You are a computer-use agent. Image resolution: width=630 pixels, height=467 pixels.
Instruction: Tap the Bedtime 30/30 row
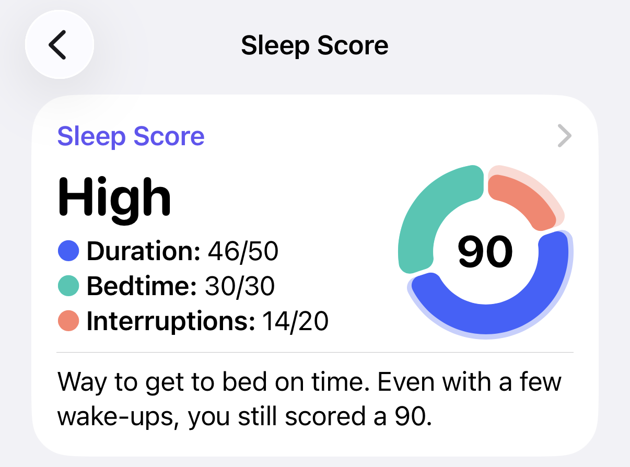[180, 286]
